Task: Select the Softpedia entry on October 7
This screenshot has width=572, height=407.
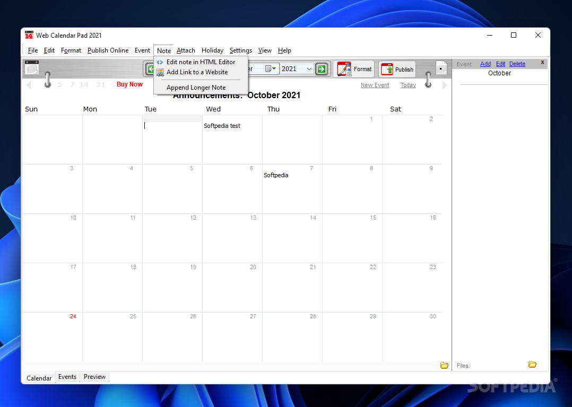Action: click(x=276, y=175)
